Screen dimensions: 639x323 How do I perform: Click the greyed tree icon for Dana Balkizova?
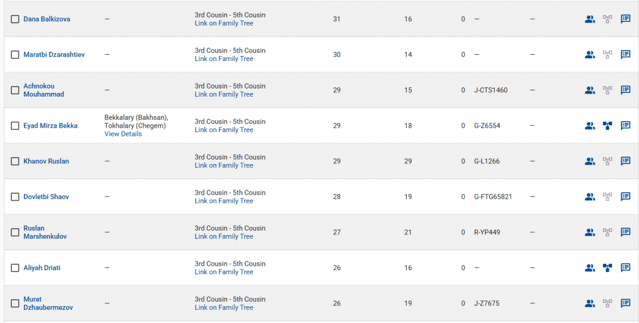pos(607,19)
